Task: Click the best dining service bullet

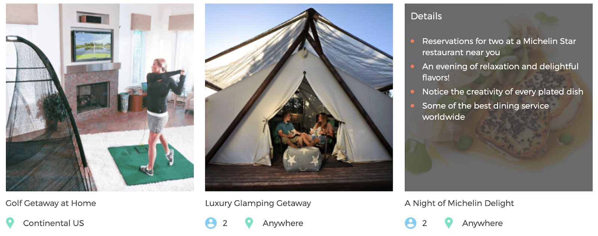Action: coord(486,111)
